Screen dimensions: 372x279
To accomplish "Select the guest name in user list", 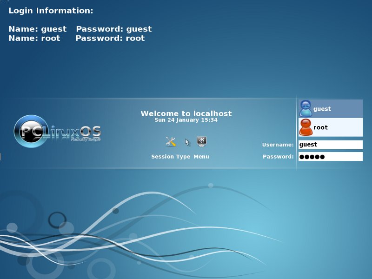I will [x=322, y=109].
